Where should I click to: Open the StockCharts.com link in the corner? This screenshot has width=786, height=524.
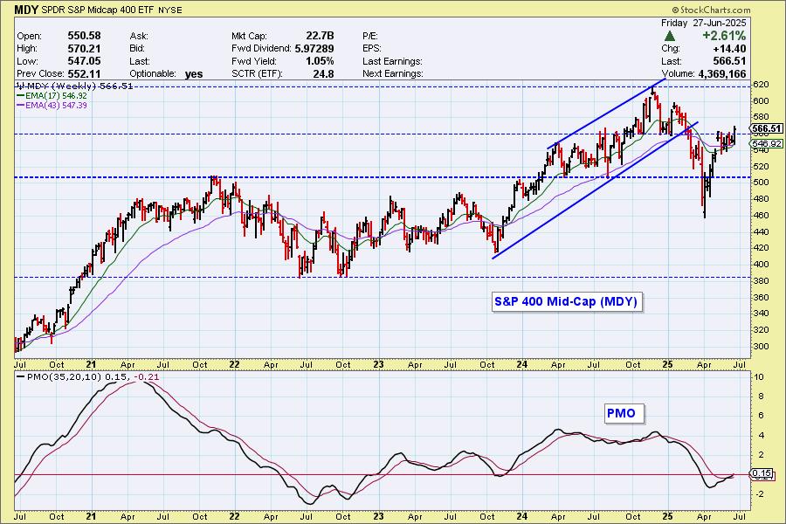coord(711,10)
